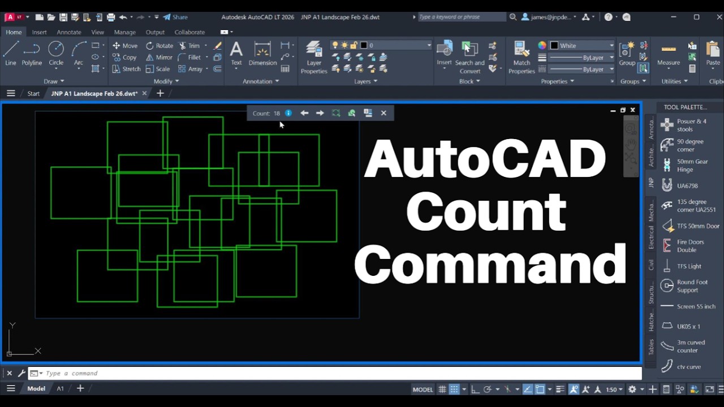724x407 pixels.
Task: Use the Rotate tool
Action: (159, 46)
